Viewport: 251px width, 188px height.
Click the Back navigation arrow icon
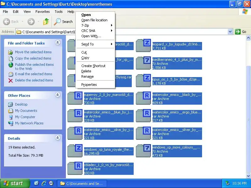click(x=7, y=22)
